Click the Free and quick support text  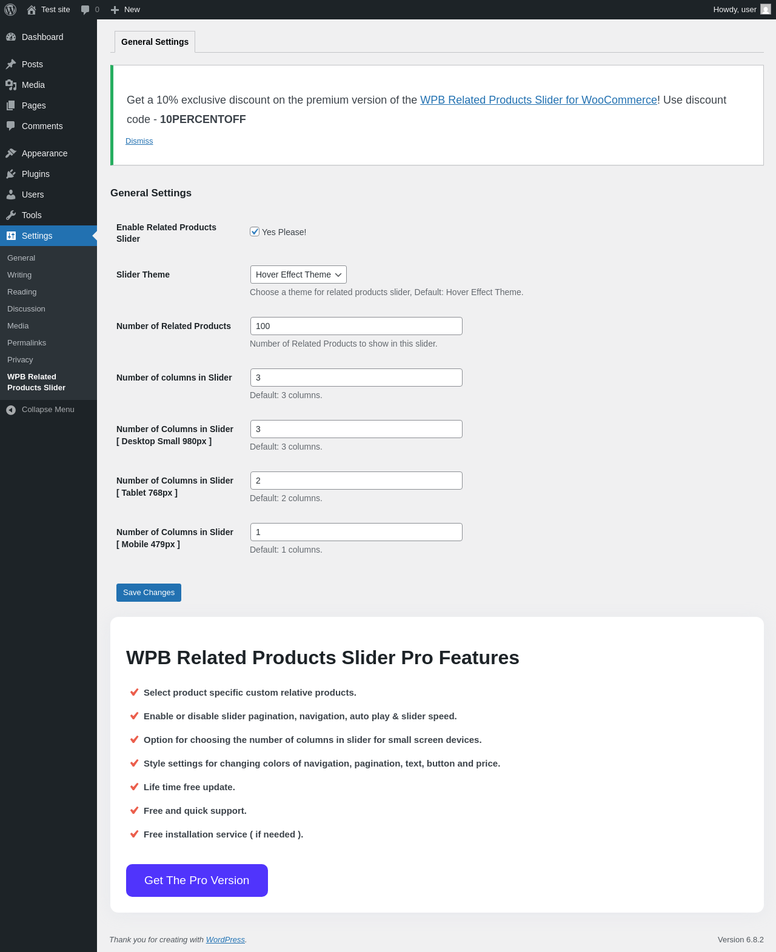pos(195,811)
